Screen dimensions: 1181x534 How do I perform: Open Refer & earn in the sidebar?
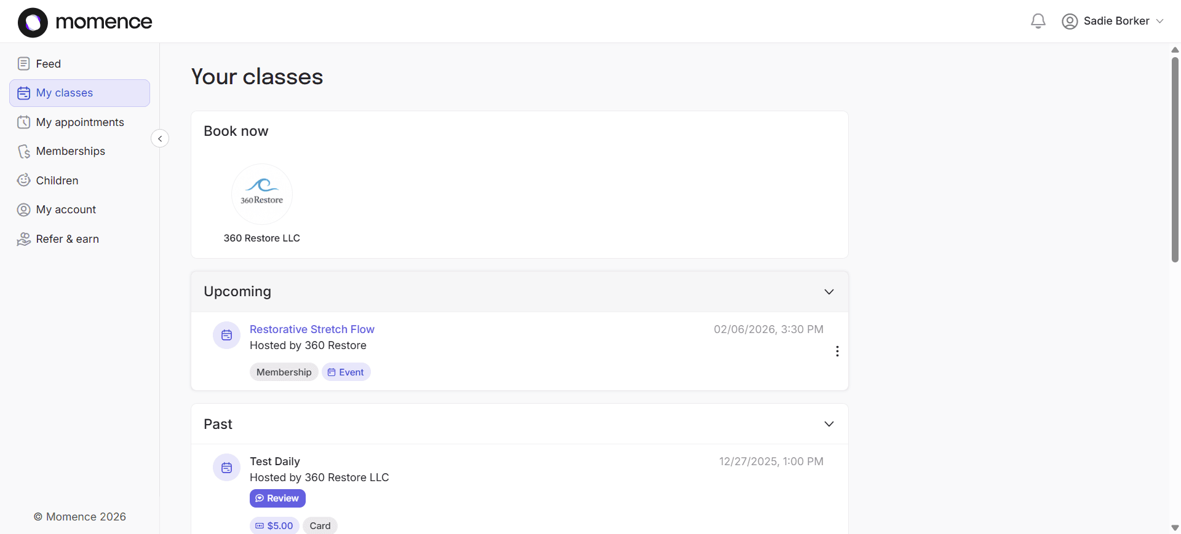[x=79, y=239]
